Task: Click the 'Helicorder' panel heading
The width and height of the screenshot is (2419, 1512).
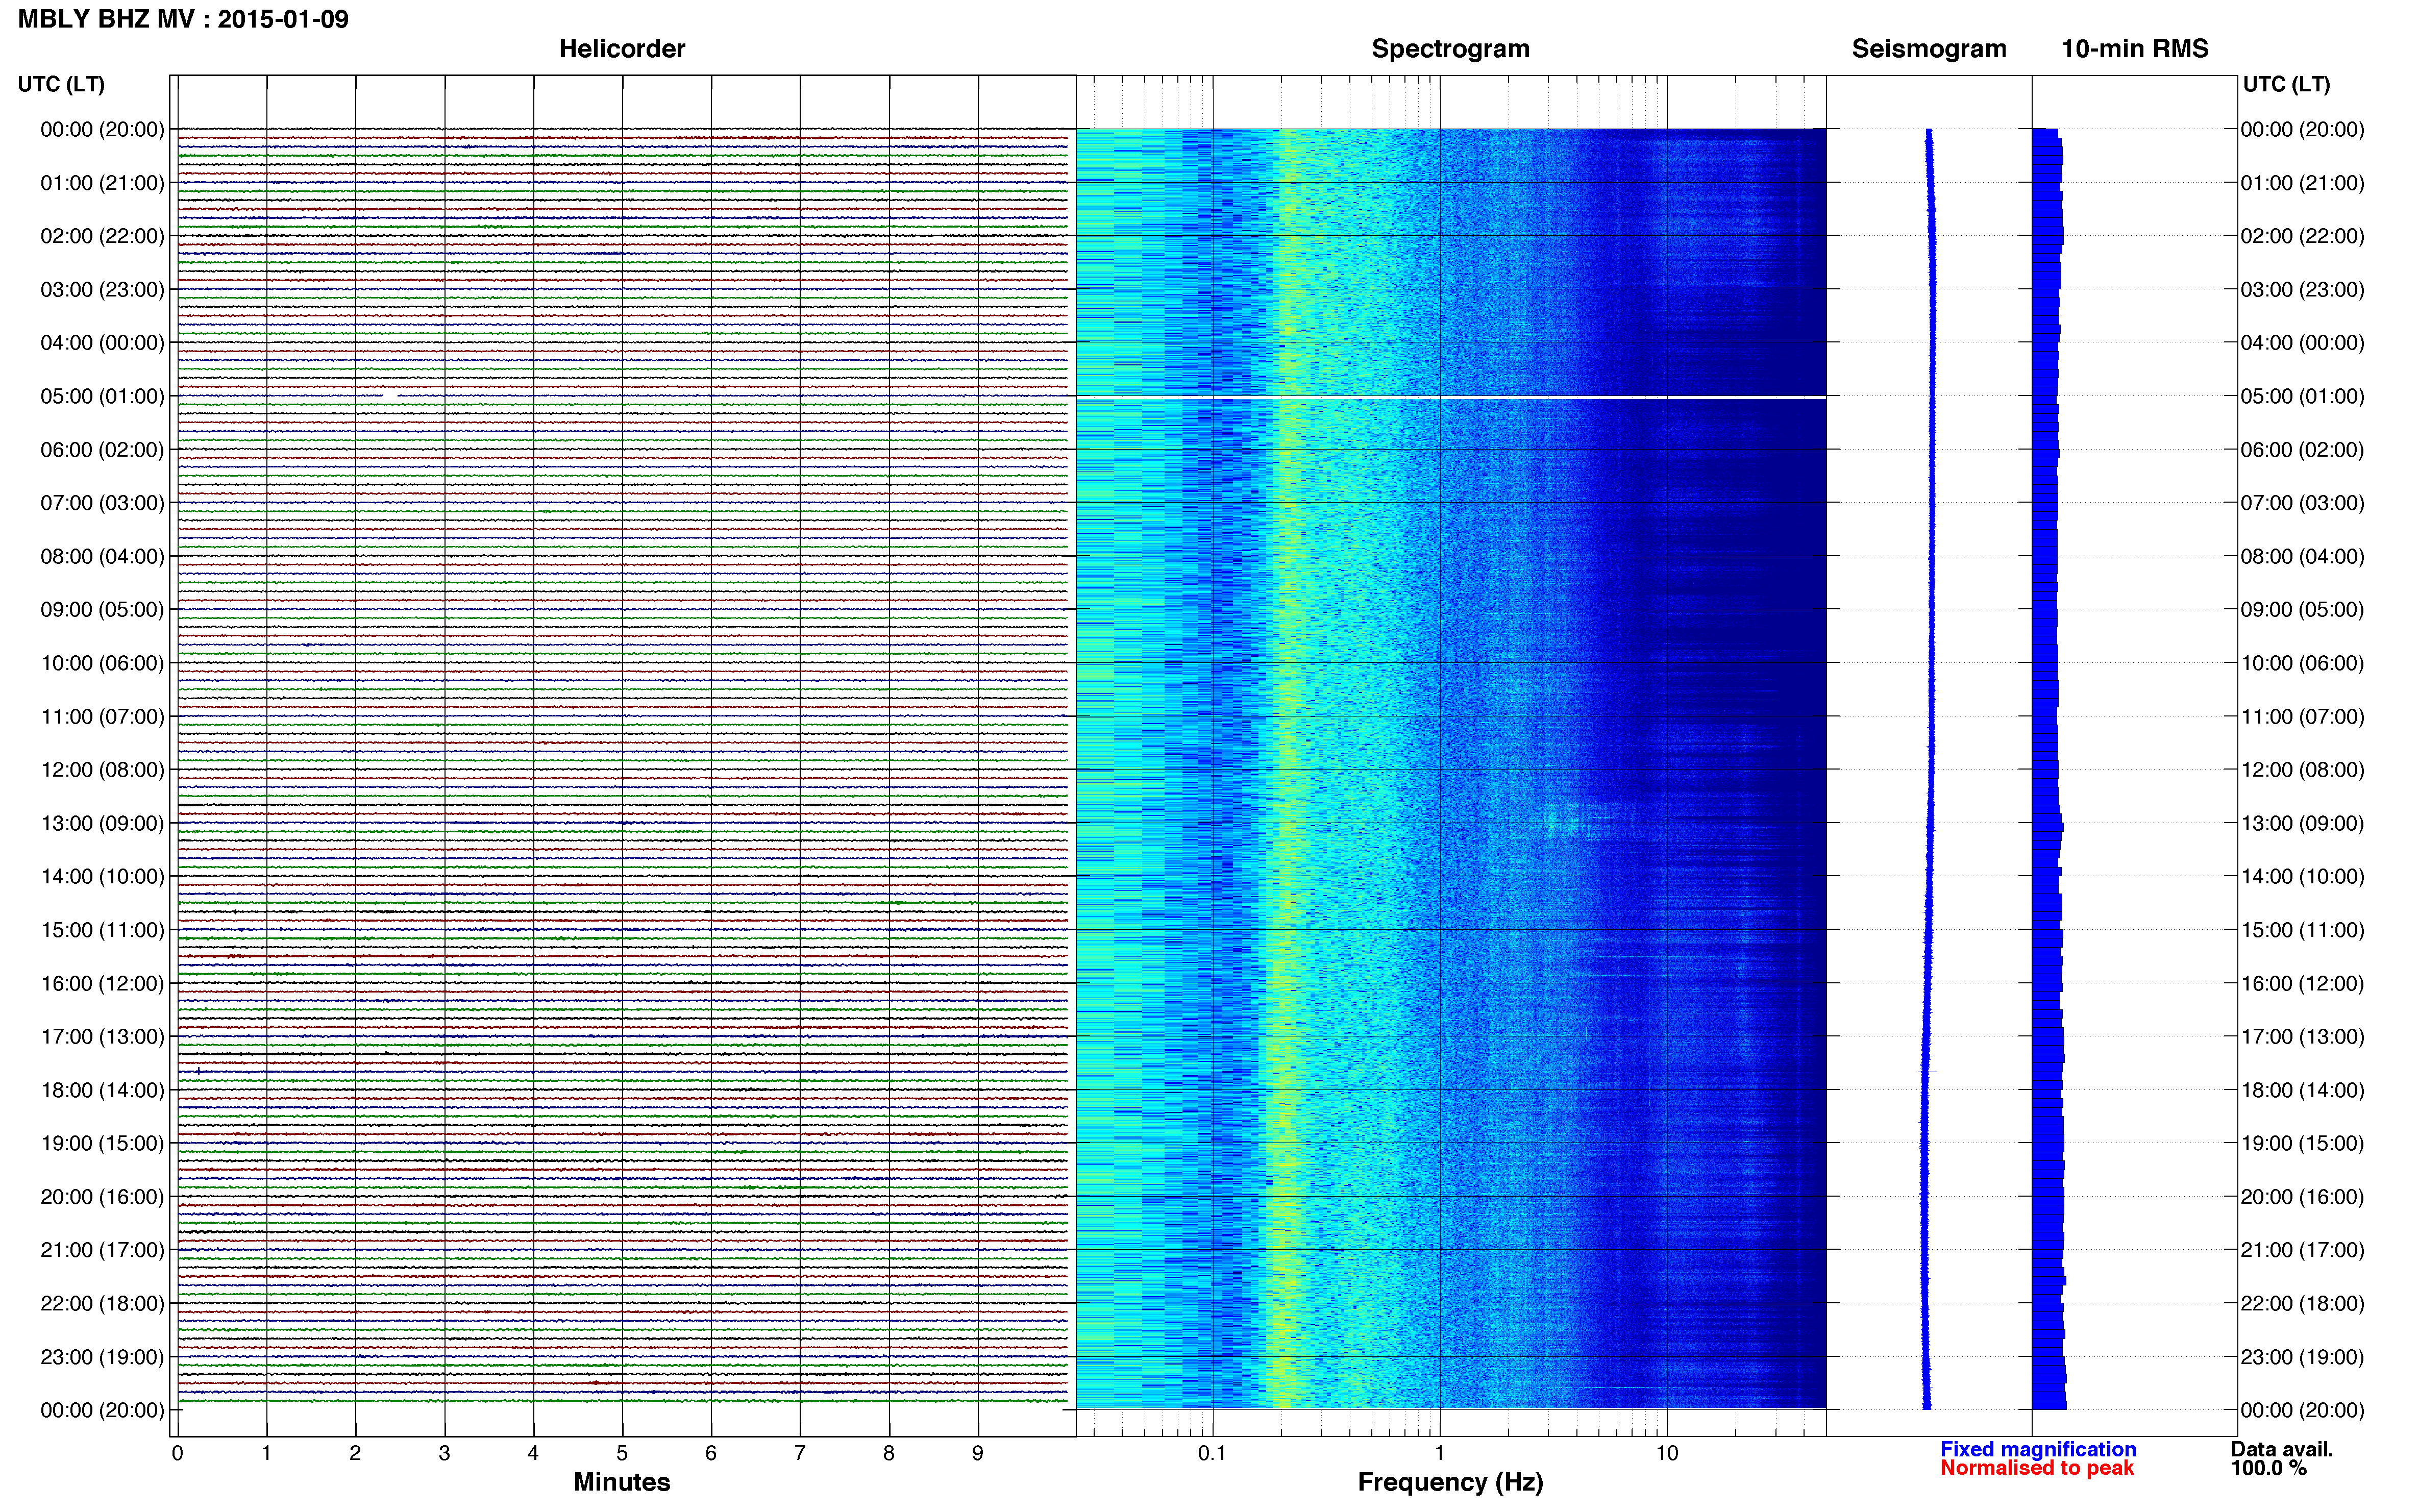Action: click(x=622, y=49)
